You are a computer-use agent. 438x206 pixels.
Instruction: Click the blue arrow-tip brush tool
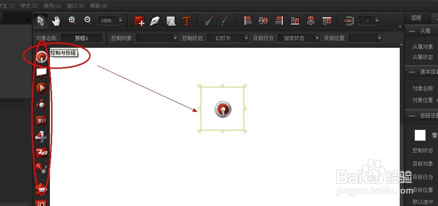click(x=209, y=21)
